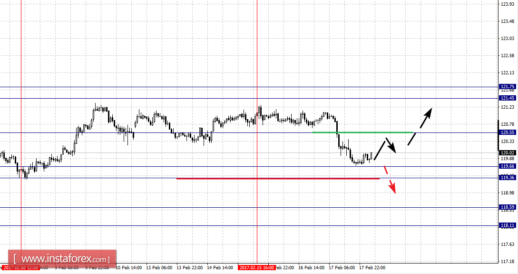
Task: Click the 10 Feb 14:00 time label
Action: pyautogui.click(x=129, y=267)
